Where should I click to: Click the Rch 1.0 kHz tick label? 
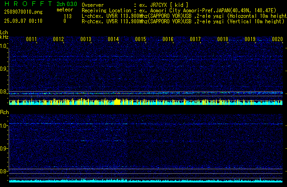point(4,126)
